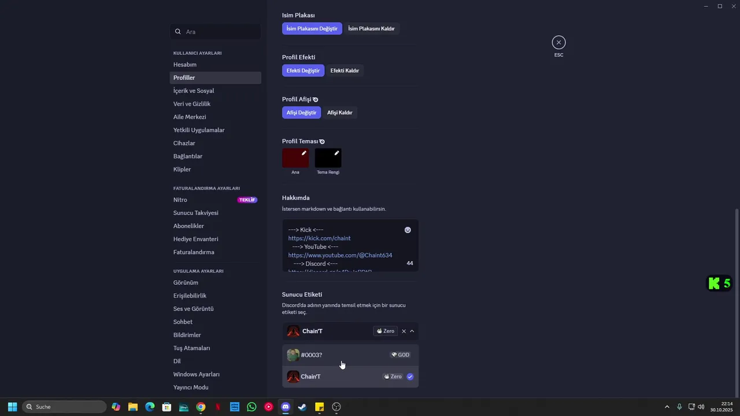Click the Ara search field
This screenshot has width=740, height=416.
(216, 32)
